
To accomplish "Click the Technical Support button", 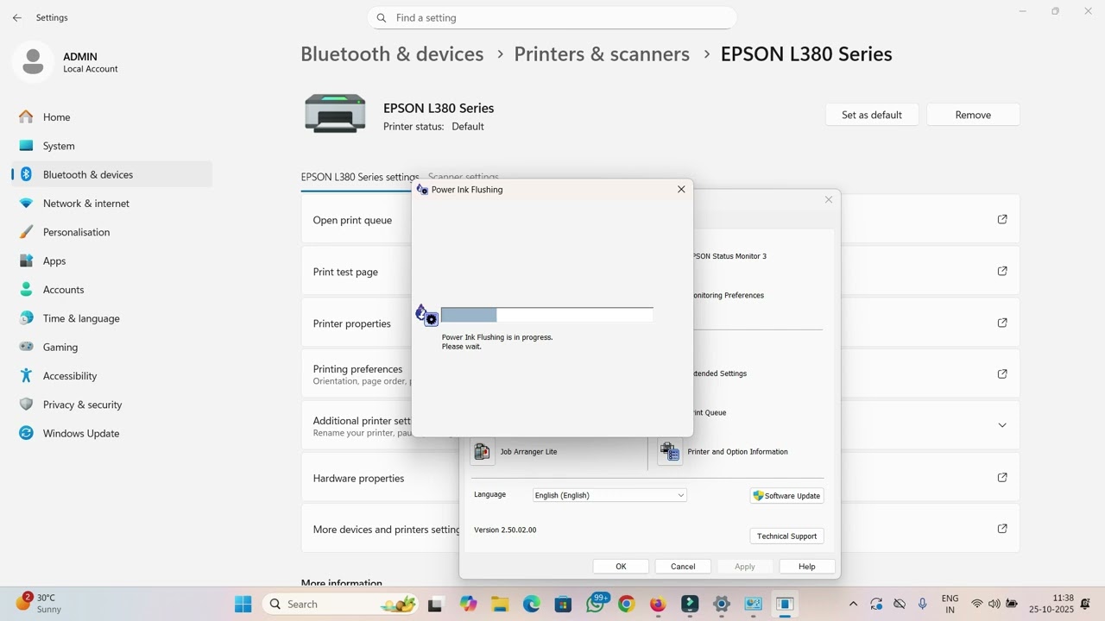I will [x=786, y=536].
